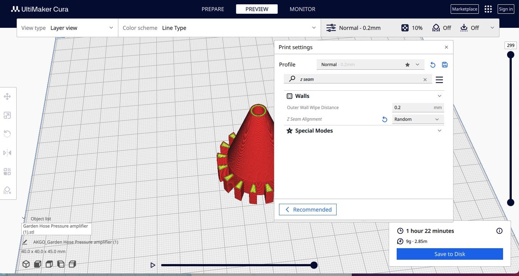This screenshot has width=519, height=276.
Task: Open the application switcher grid icon
Action: pyautogui.click(x=488, y=9)
